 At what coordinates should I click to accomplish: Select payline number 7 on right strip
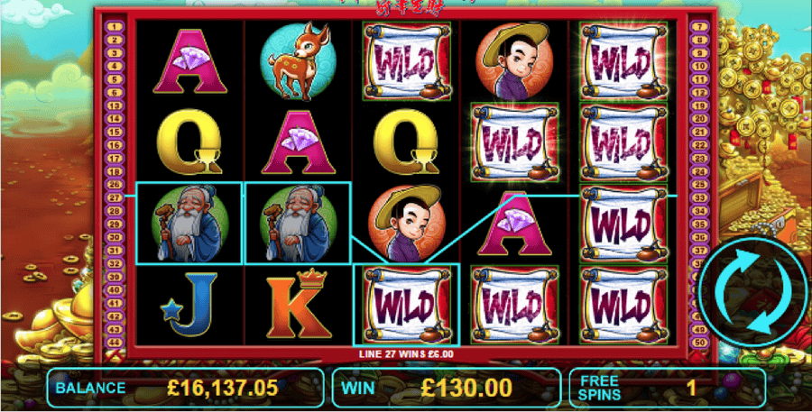[x=699, y=26]
